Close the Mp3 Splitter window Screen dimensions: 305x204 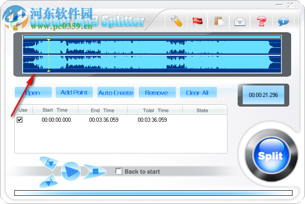pyautogui.click(x=290, y=5)
